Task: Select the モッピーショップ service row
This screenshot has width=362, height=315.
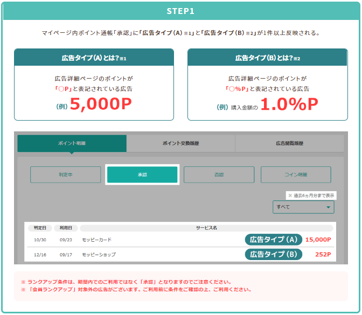Action: tap(99, 254)
